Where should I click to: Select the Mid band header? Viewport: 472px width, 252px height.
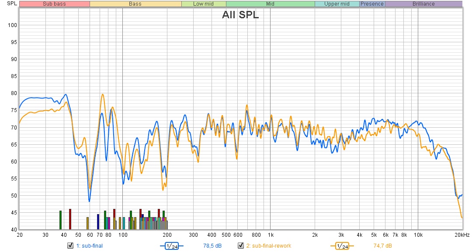tap(270, 4)
